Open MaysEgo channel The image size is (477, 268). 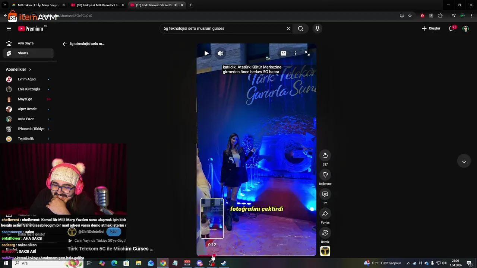click(x=28, y=99)
